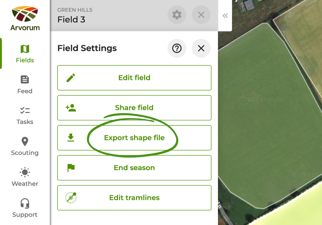Open help via the question mark icon
The image size is (322, 225).
(177, 48)
